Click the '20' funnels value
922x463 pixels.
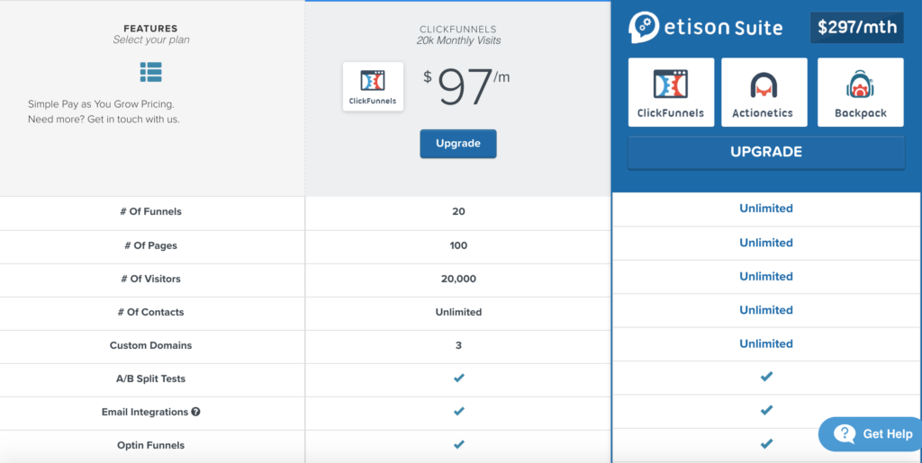click(458, 211)
